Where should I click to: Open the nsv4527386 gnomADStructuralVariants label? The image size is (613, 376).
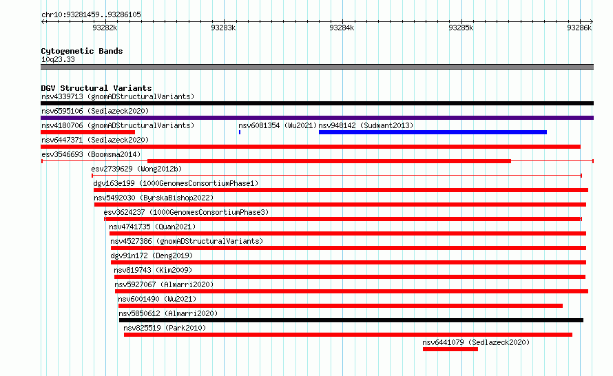pos(187,241)
